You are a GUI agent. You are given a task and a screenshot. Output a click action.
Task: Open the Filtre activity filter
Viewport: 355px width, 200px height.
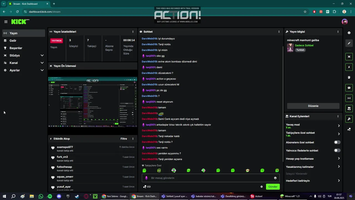click(124, 139)
